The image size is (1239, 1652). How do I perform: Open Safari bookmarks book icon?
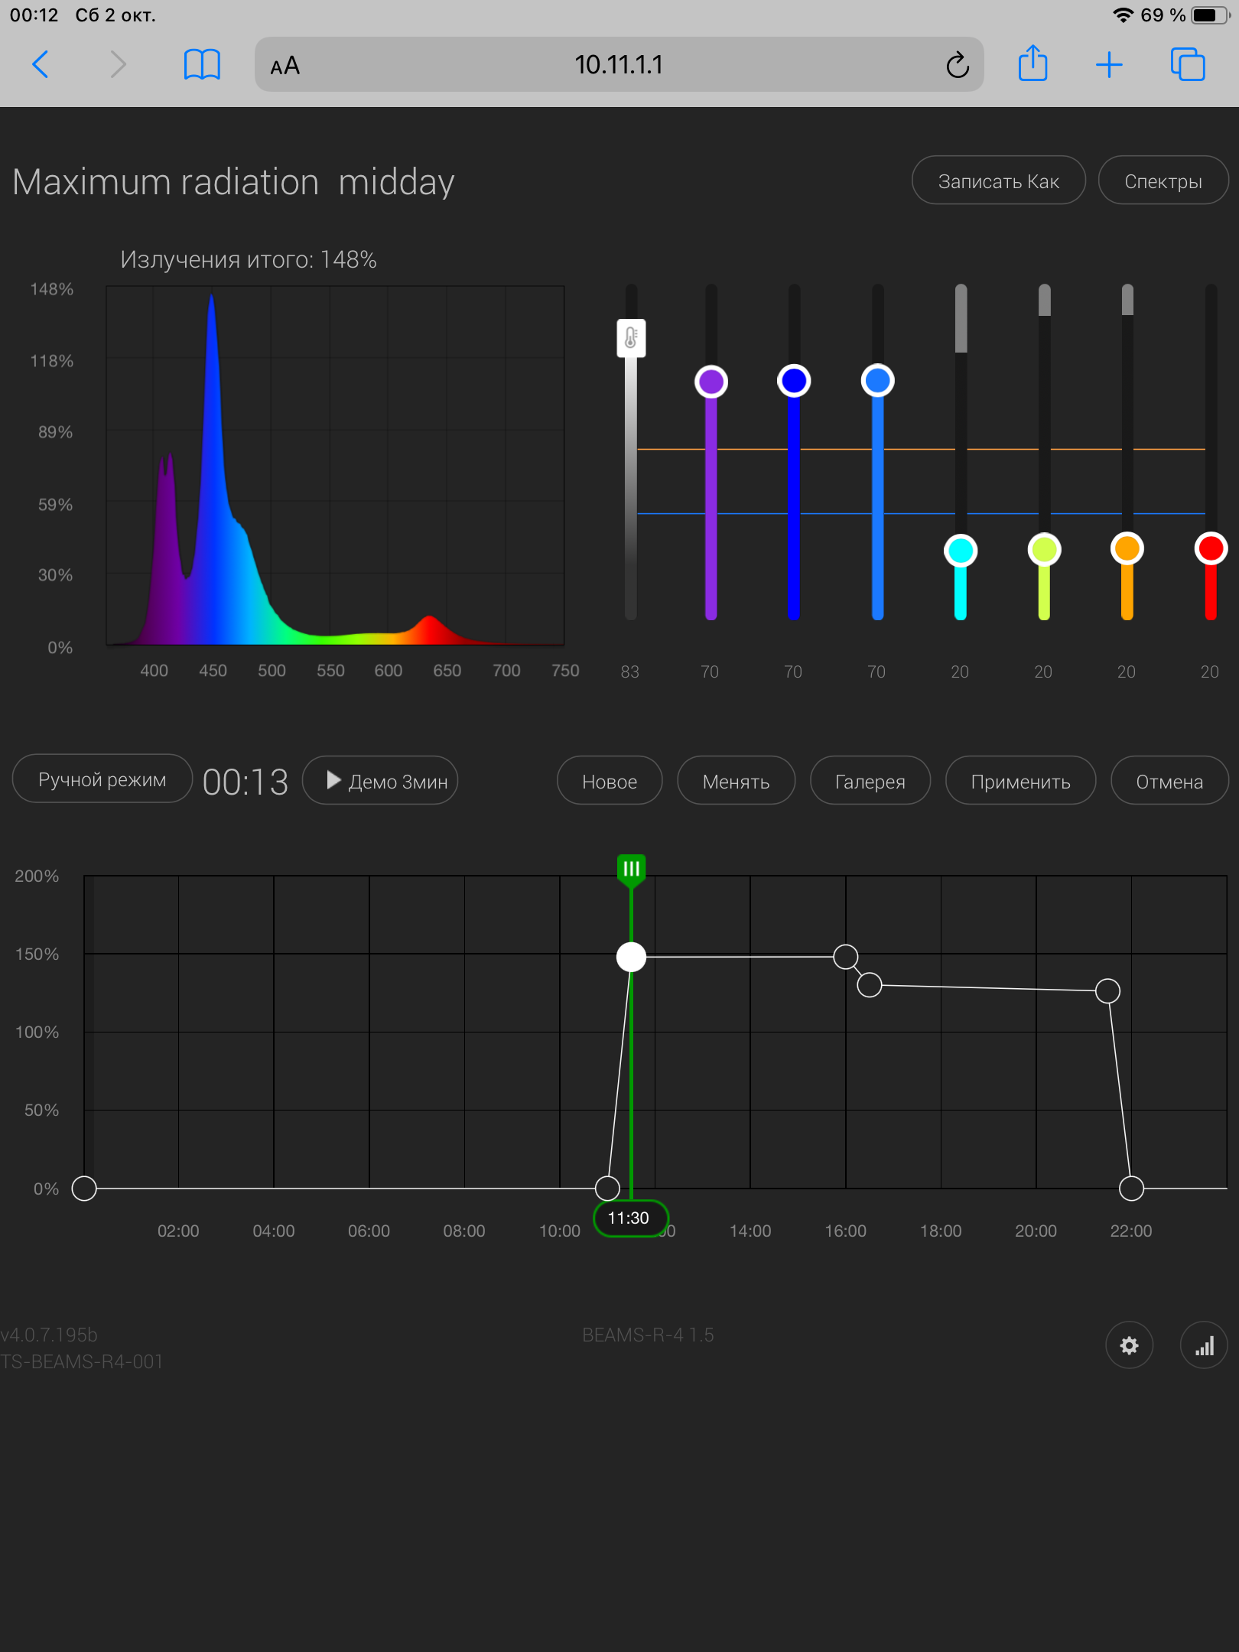(202, 64)
